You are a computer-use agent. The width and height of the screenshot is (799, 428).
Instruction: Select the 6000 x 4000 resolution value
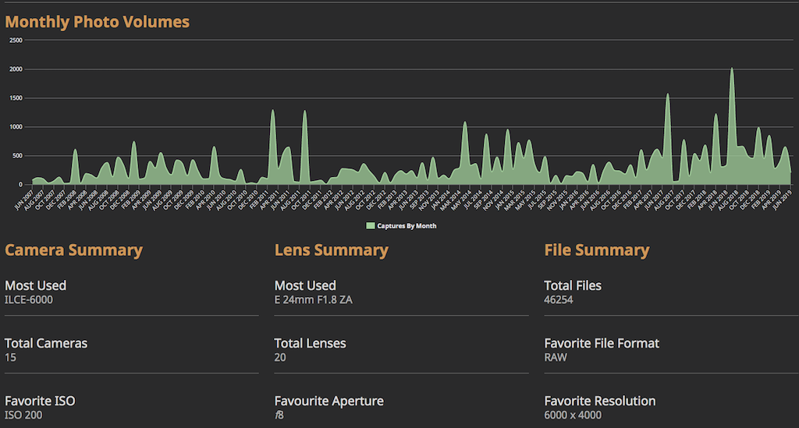(x=573, y=415)
